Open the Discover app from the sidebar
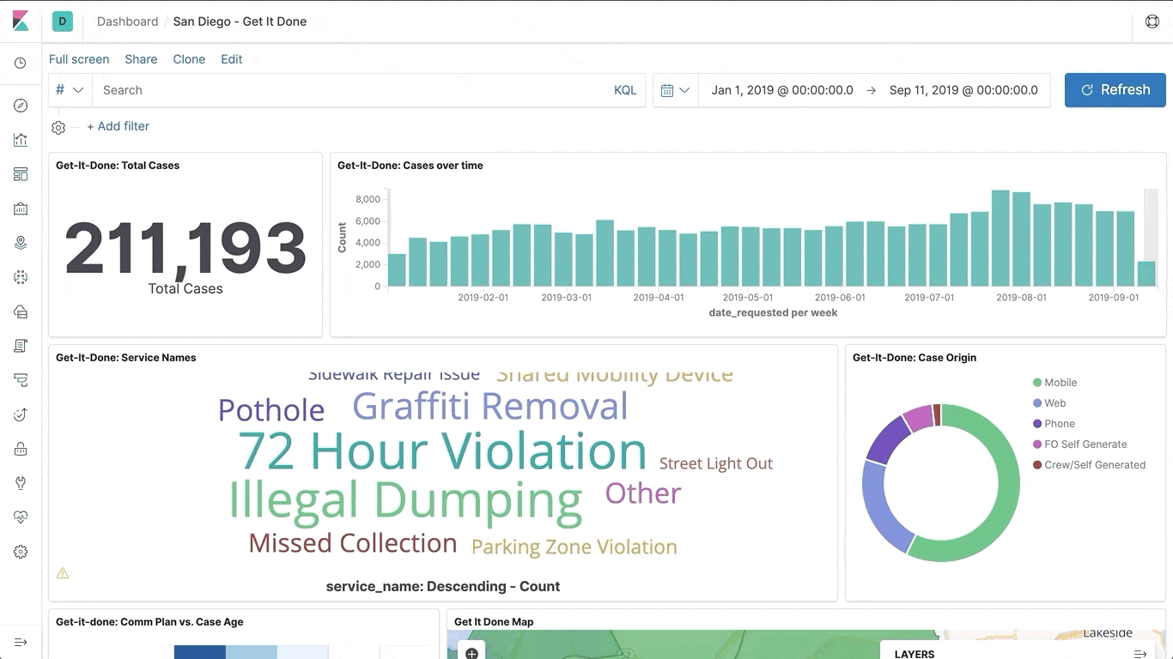Image resolution: width=1173 pixels, height=659 pixels. (x=21, y=106)
